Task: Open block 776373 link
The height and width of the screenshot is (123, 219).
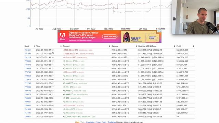Action: click(x=27, y=65)
